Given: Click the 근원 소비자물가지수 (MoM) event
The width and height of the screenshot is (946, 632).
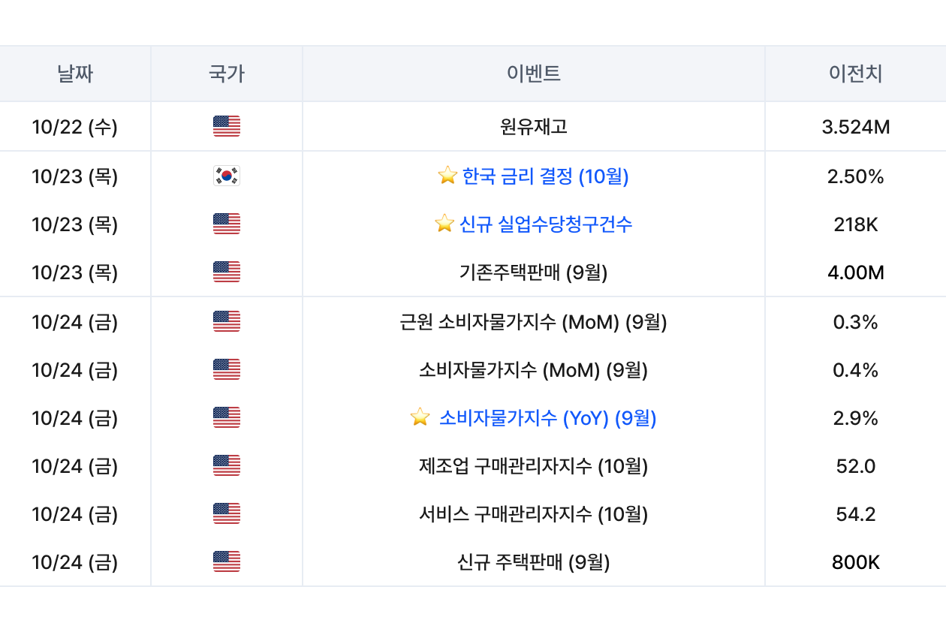Looking at the screenshot, I should (x=533, y=322).
